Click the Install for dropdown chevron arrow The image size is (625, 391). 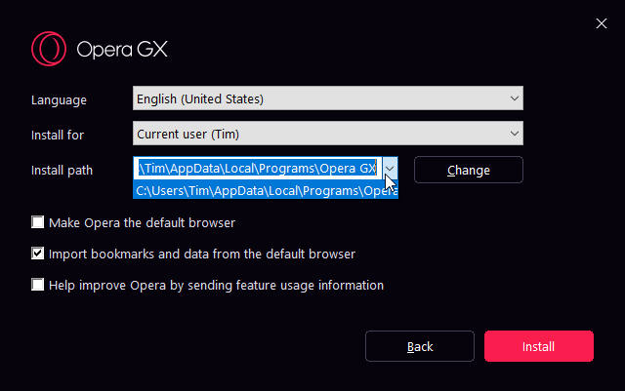pyautogui.click(x=515, y=134)
